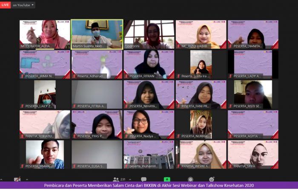Select the Peserta_Lolita Ira video tile

(x=201, y=64)
